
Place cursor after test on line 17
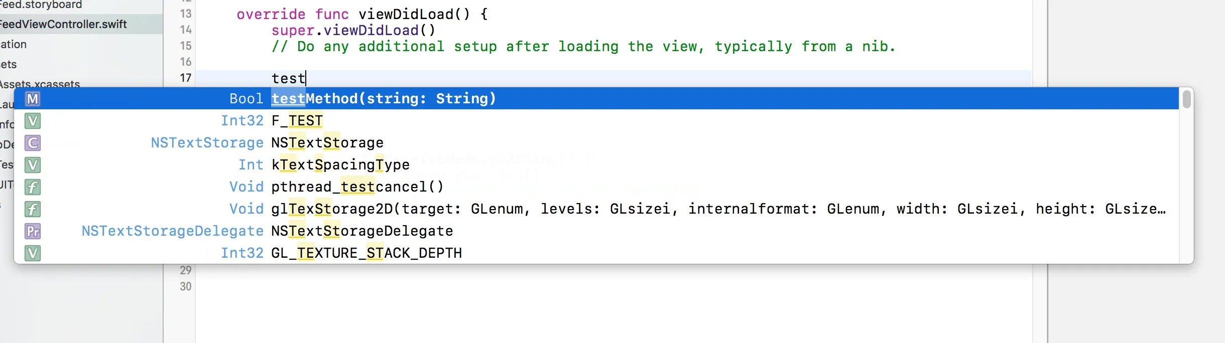pos(306,78)
